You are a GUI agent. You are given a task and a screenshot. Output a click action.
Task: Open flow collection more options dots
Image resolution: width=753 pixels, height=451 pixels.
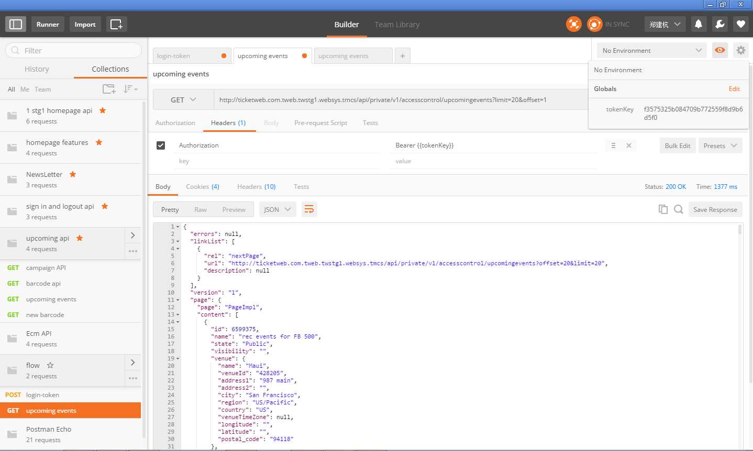pyautogui.click(x=133, y=378)
